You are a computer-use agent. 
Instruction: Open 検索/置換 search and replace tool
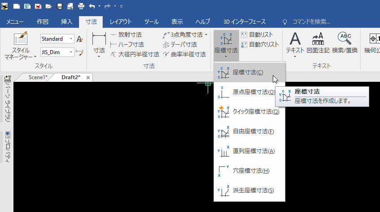pos(345,44)
